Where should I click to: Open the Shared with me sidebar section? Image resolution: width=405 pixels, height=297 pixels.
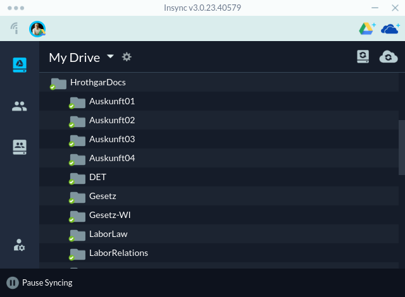pyautogui.click(x=20, y=106)
